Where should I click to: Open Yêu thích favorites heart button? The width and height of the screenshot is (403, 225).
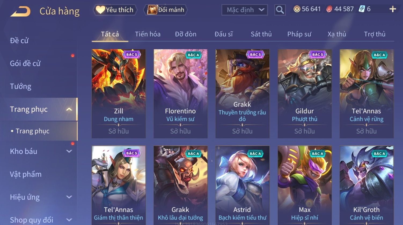[x=115, y=10]
